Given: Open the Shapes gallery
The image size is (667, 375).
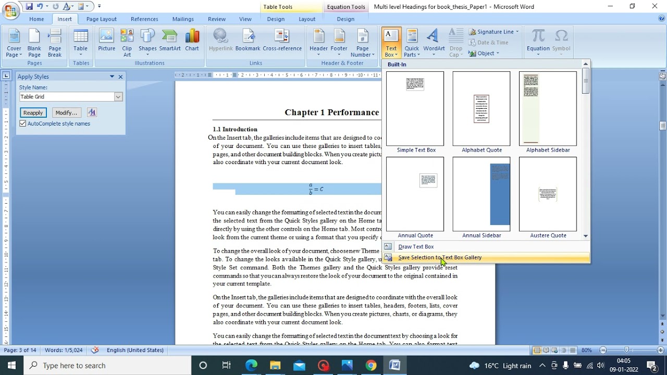Looking at the screenshot, I should 147,43.
